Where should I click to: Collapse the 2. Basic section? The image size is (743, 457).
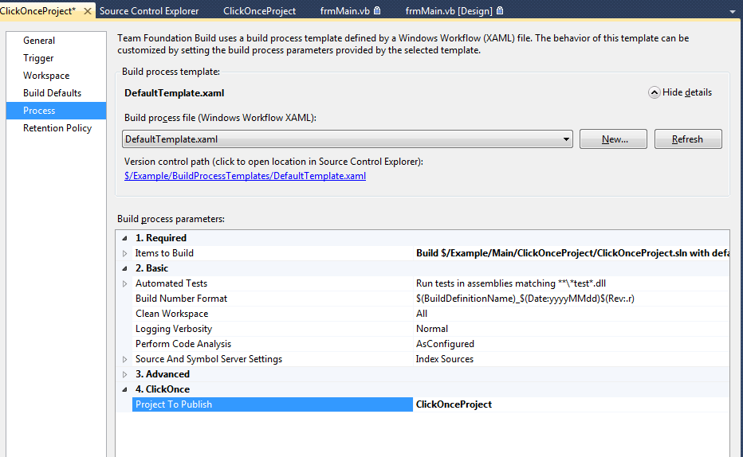tap(124, 268)
